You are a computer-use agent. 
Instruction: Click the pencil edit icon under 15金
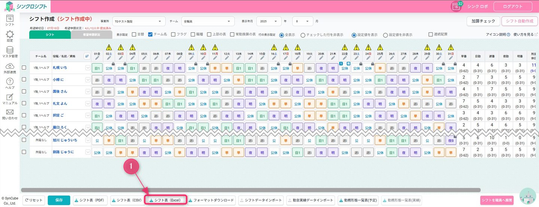pos(262,58)
